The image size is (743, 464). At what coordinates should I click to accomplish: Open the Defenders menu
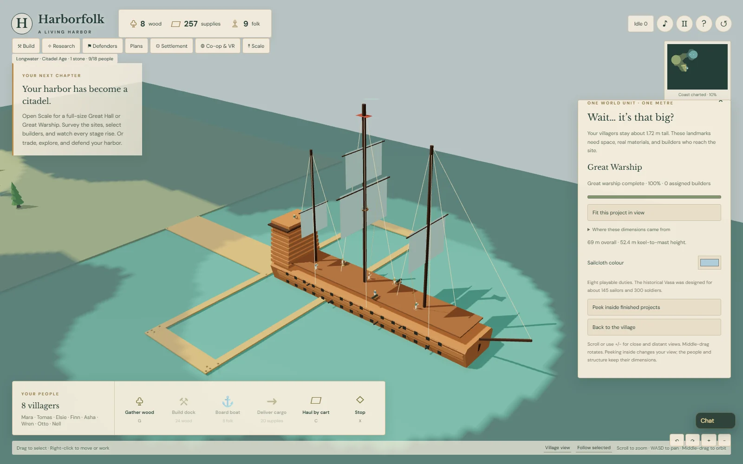tap(103, 46)
